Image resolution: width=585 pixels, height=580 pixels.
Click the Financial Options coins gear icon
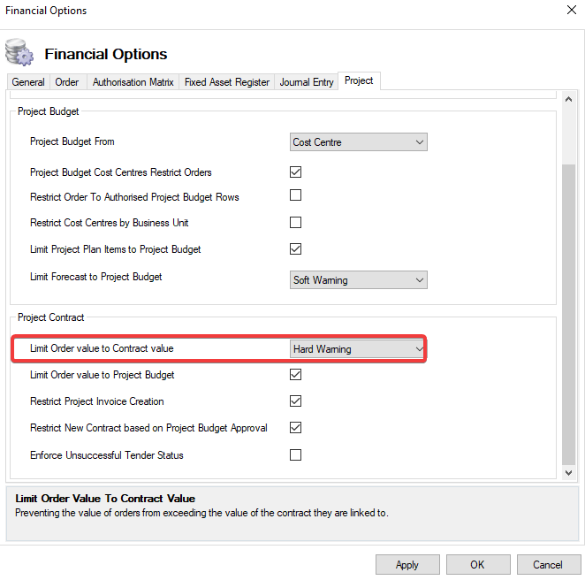[x=19, y=52]
